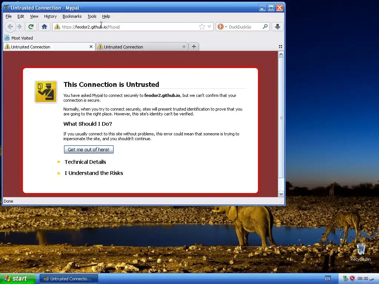The image size is (379, 284).
Task: Show all tabs via the grid icon
Action: tap(281, 47)
